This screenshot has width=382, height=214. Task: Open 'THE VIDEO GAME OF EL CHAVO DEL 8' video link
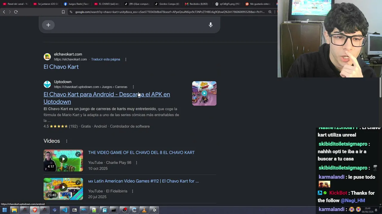tap(141, 152)
